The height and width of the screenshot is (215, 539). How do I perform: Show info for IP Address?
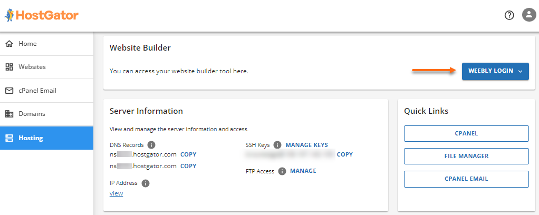(146, 183)
